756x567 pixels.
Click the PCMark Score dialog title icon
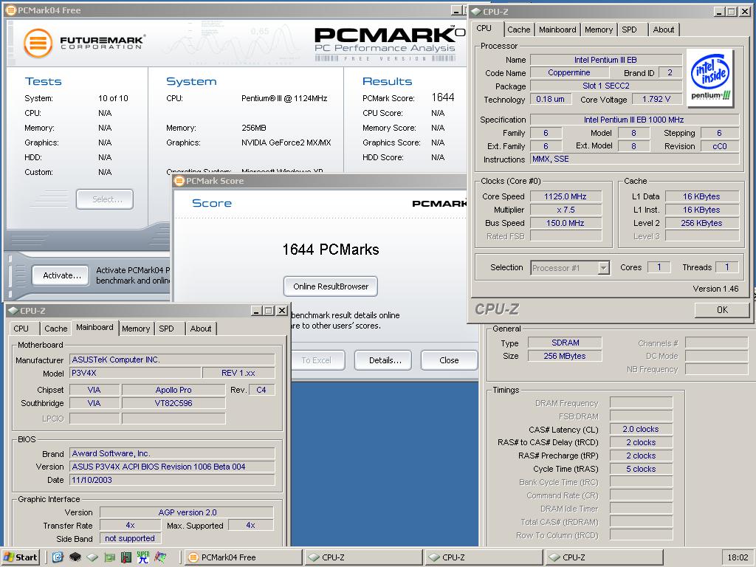click(x=179, y=181)
